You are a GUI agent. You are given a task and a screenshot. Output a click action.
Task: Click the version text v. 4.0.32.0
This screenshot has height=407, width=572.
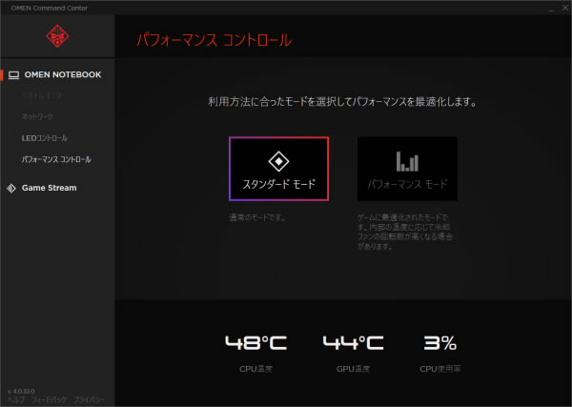(x=21, y=392)
